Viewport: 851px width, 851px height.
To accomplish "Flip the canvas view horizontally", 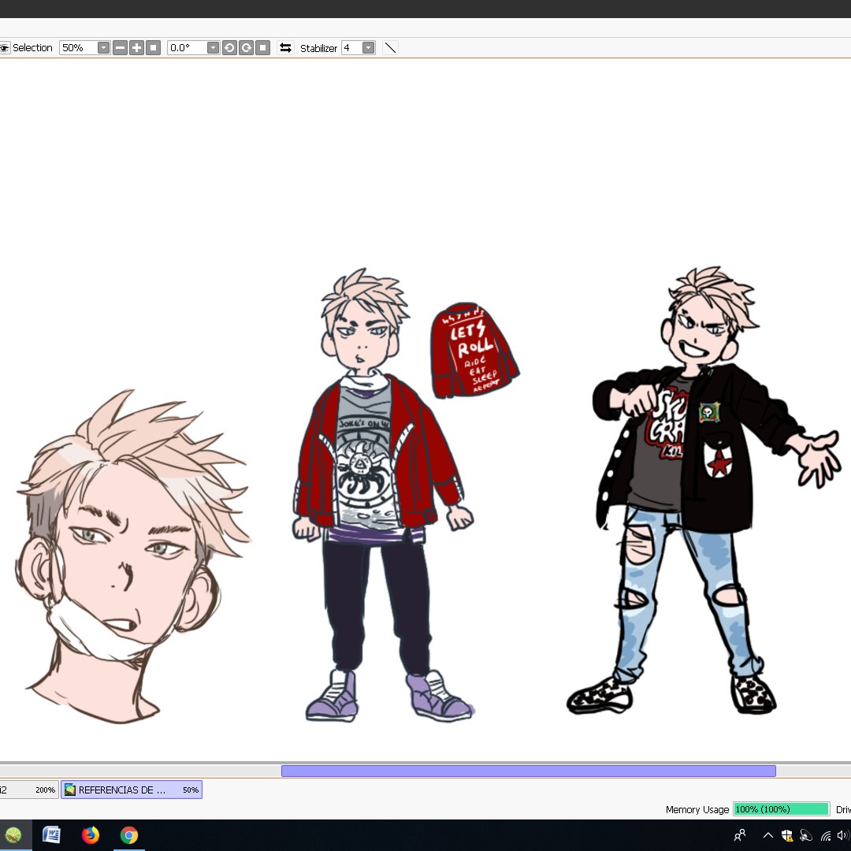I will 285,48.
